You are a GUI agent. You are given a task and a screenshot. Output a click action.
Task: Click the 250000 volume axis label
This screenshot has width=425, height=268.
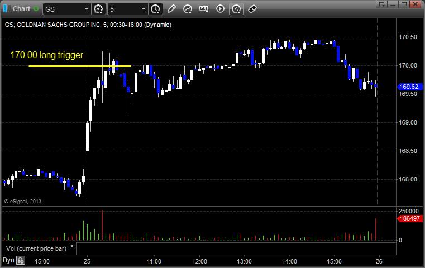point(409,211)
